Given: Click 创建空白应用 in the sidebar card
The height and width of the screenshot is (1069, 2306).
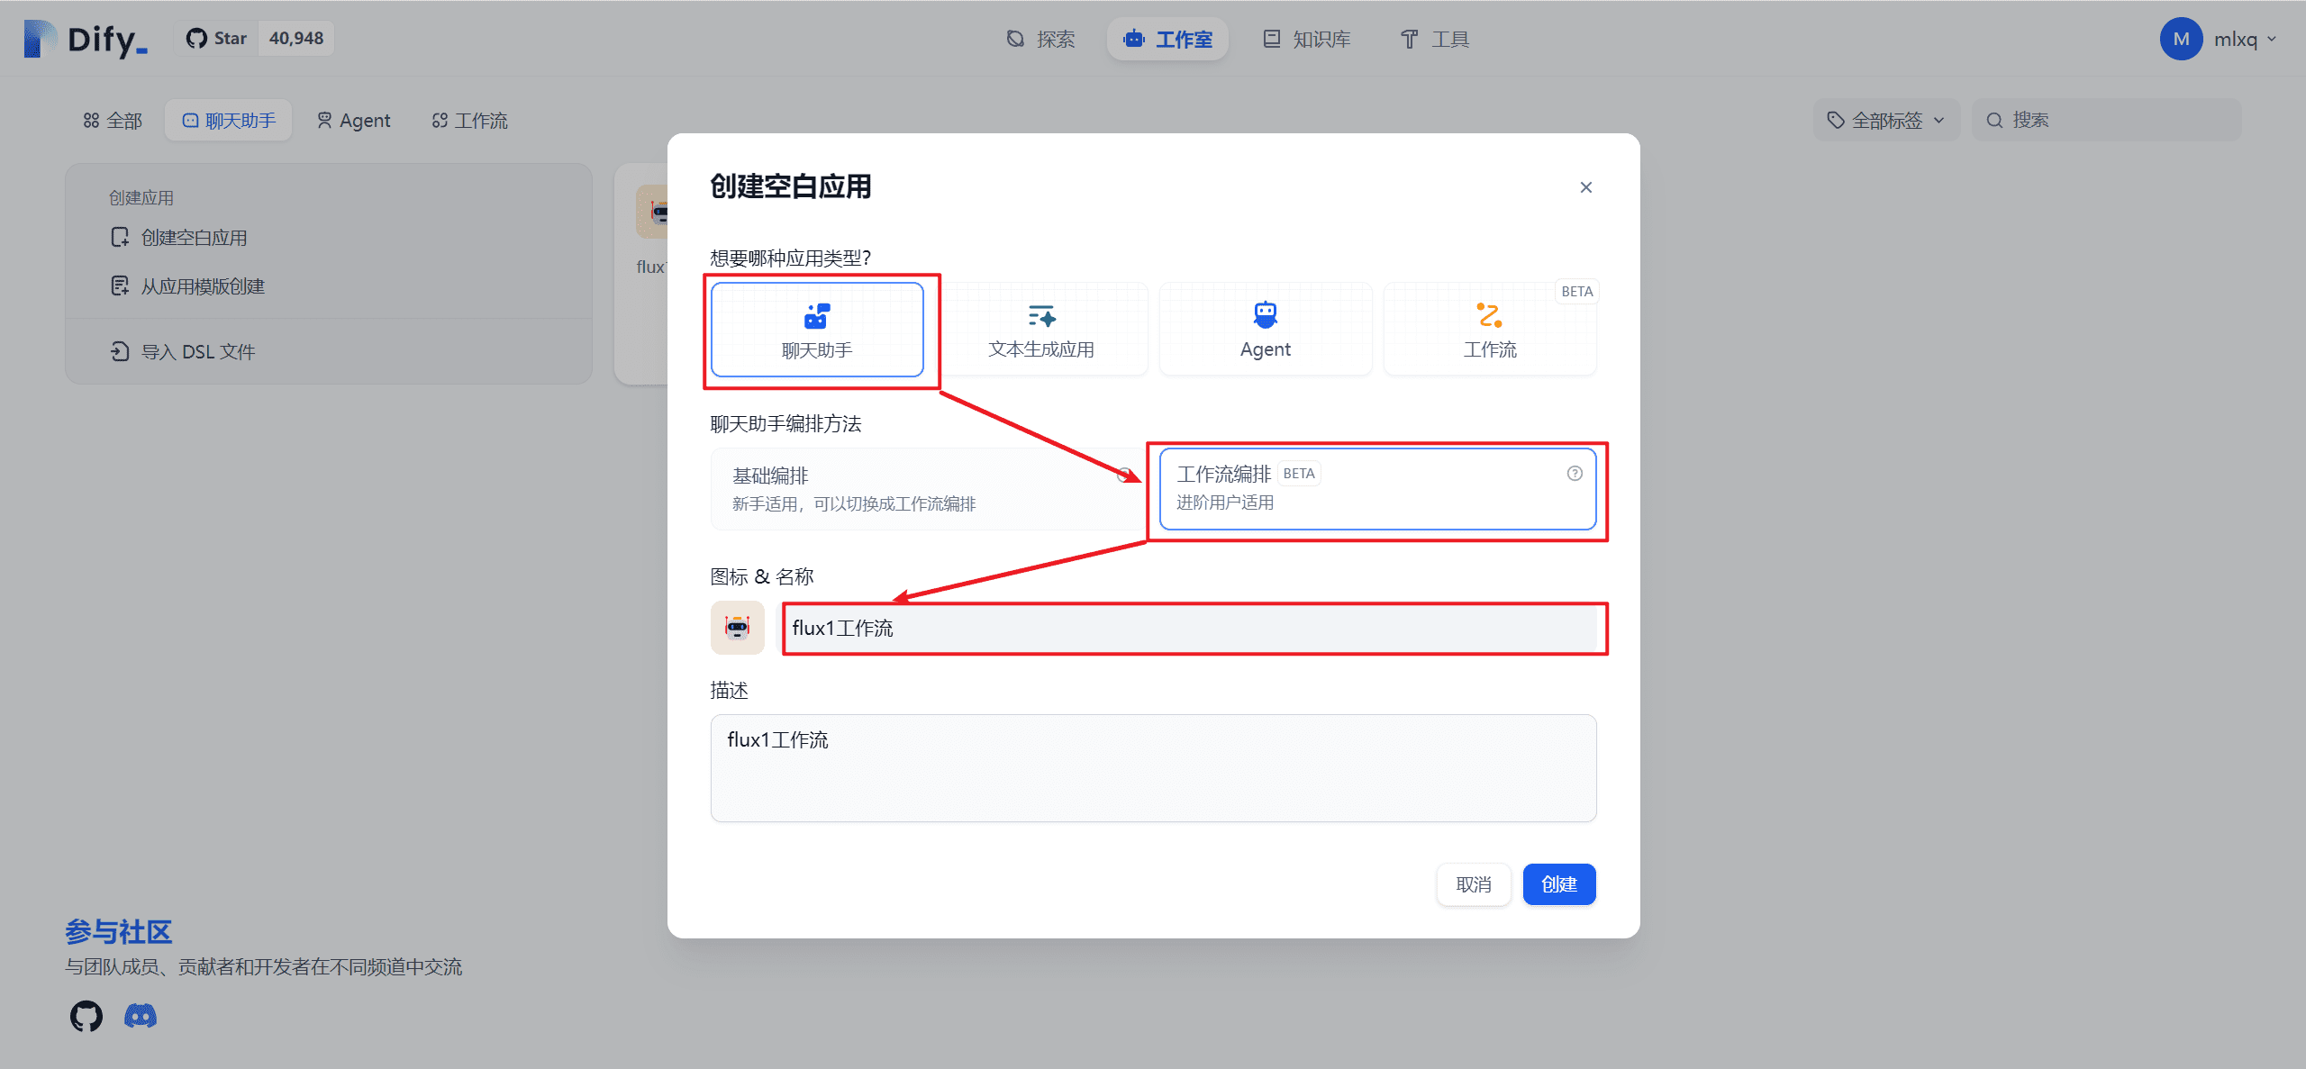Looking at the screenshot, I should click(195, 238).
